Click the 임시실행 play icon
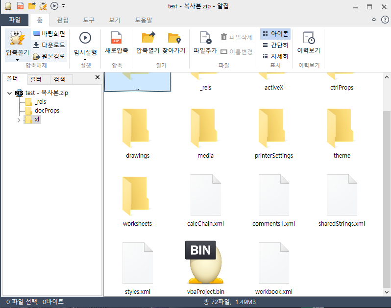391x308 pixels. [85, 39]
